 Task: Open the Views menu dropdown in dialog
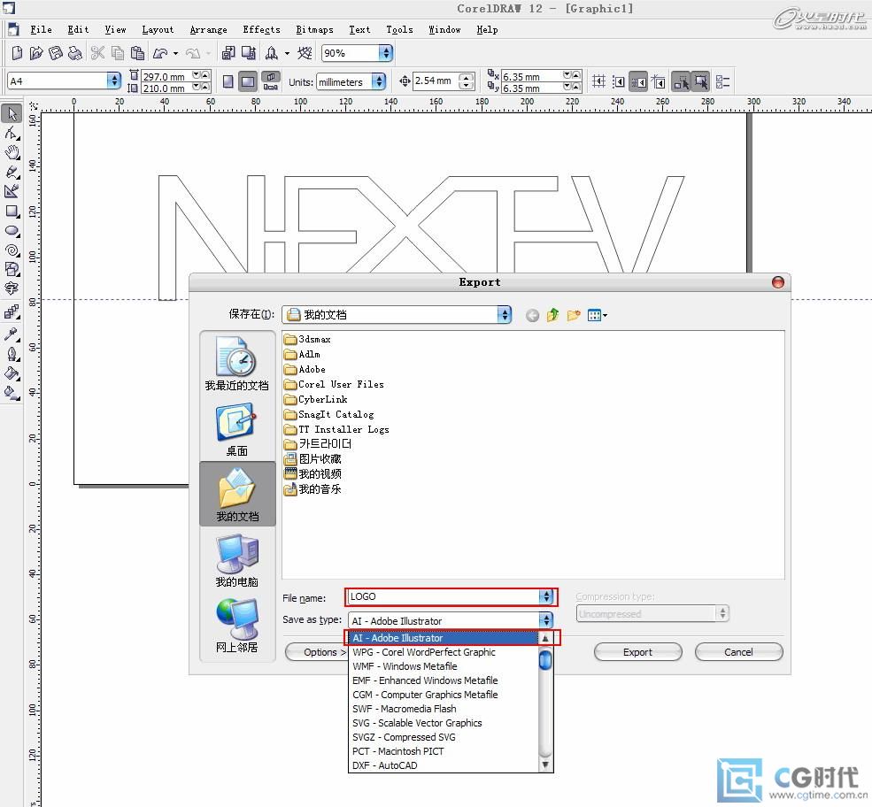coord(598,315)
